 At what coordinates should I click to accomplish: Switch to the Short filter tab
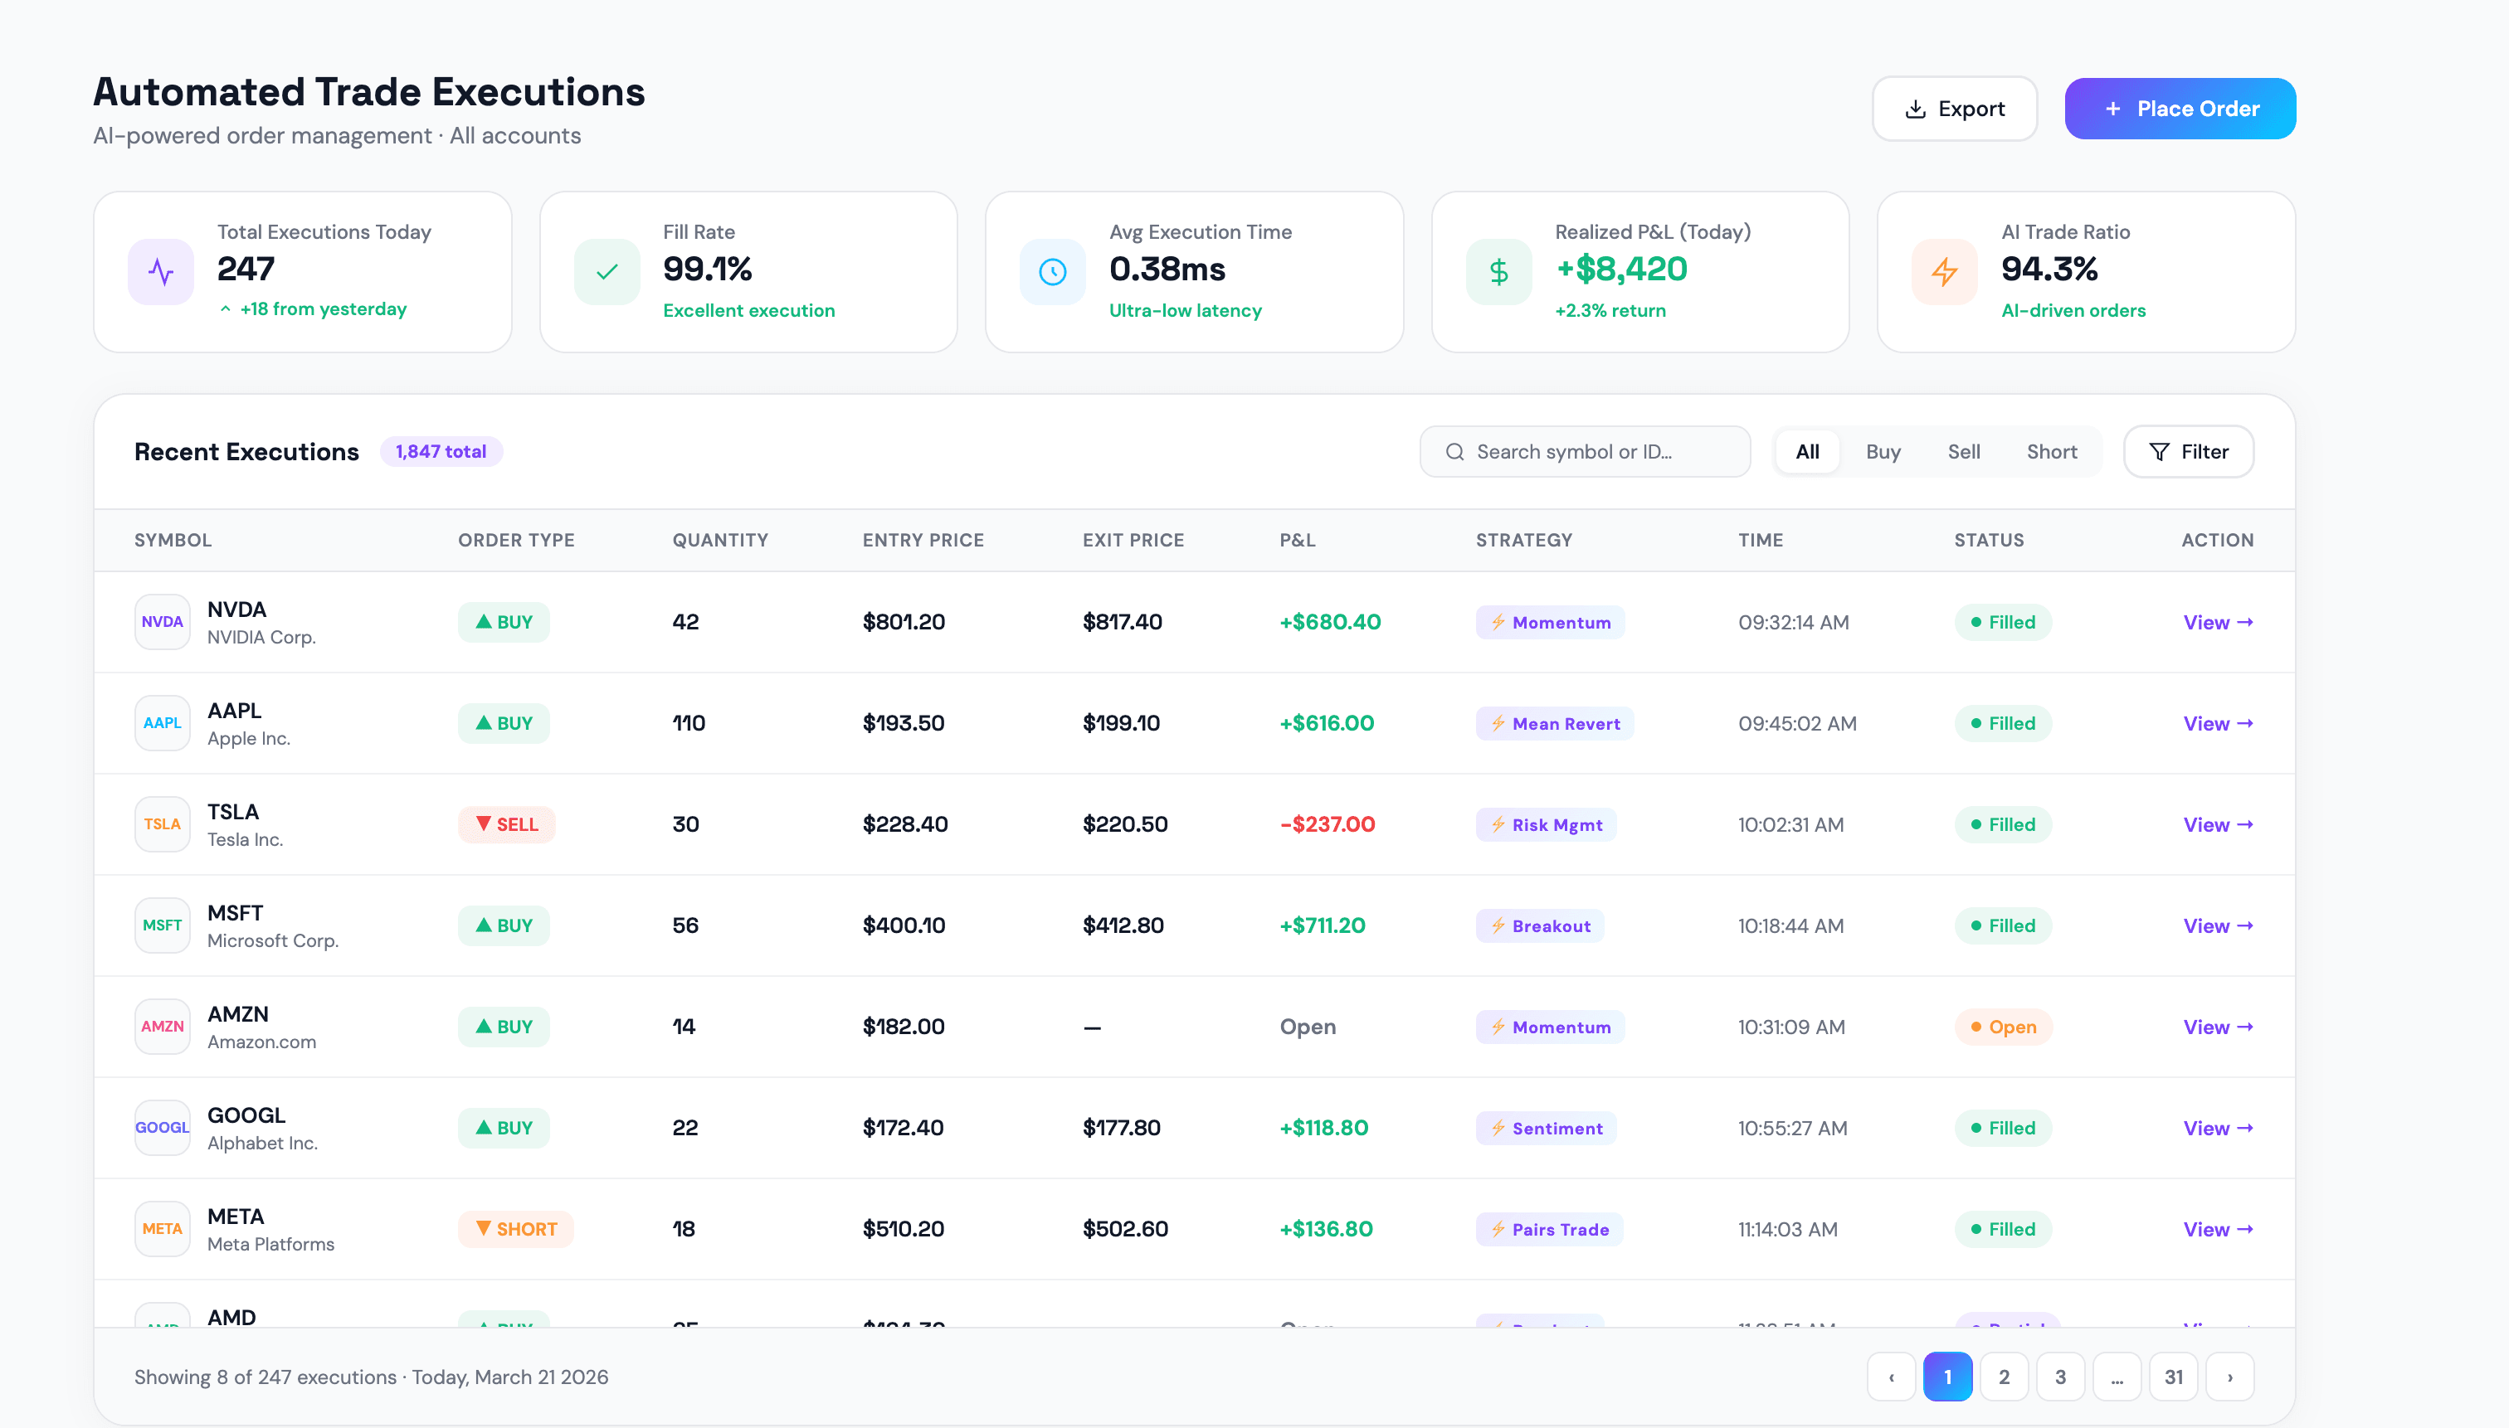tap(2051, 451)
